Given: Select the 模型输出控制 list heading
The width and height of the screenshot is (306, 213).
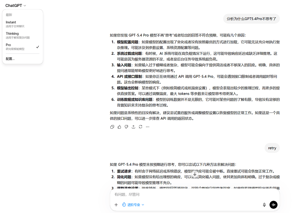Looking at the screenshot, I should point(128,88).
